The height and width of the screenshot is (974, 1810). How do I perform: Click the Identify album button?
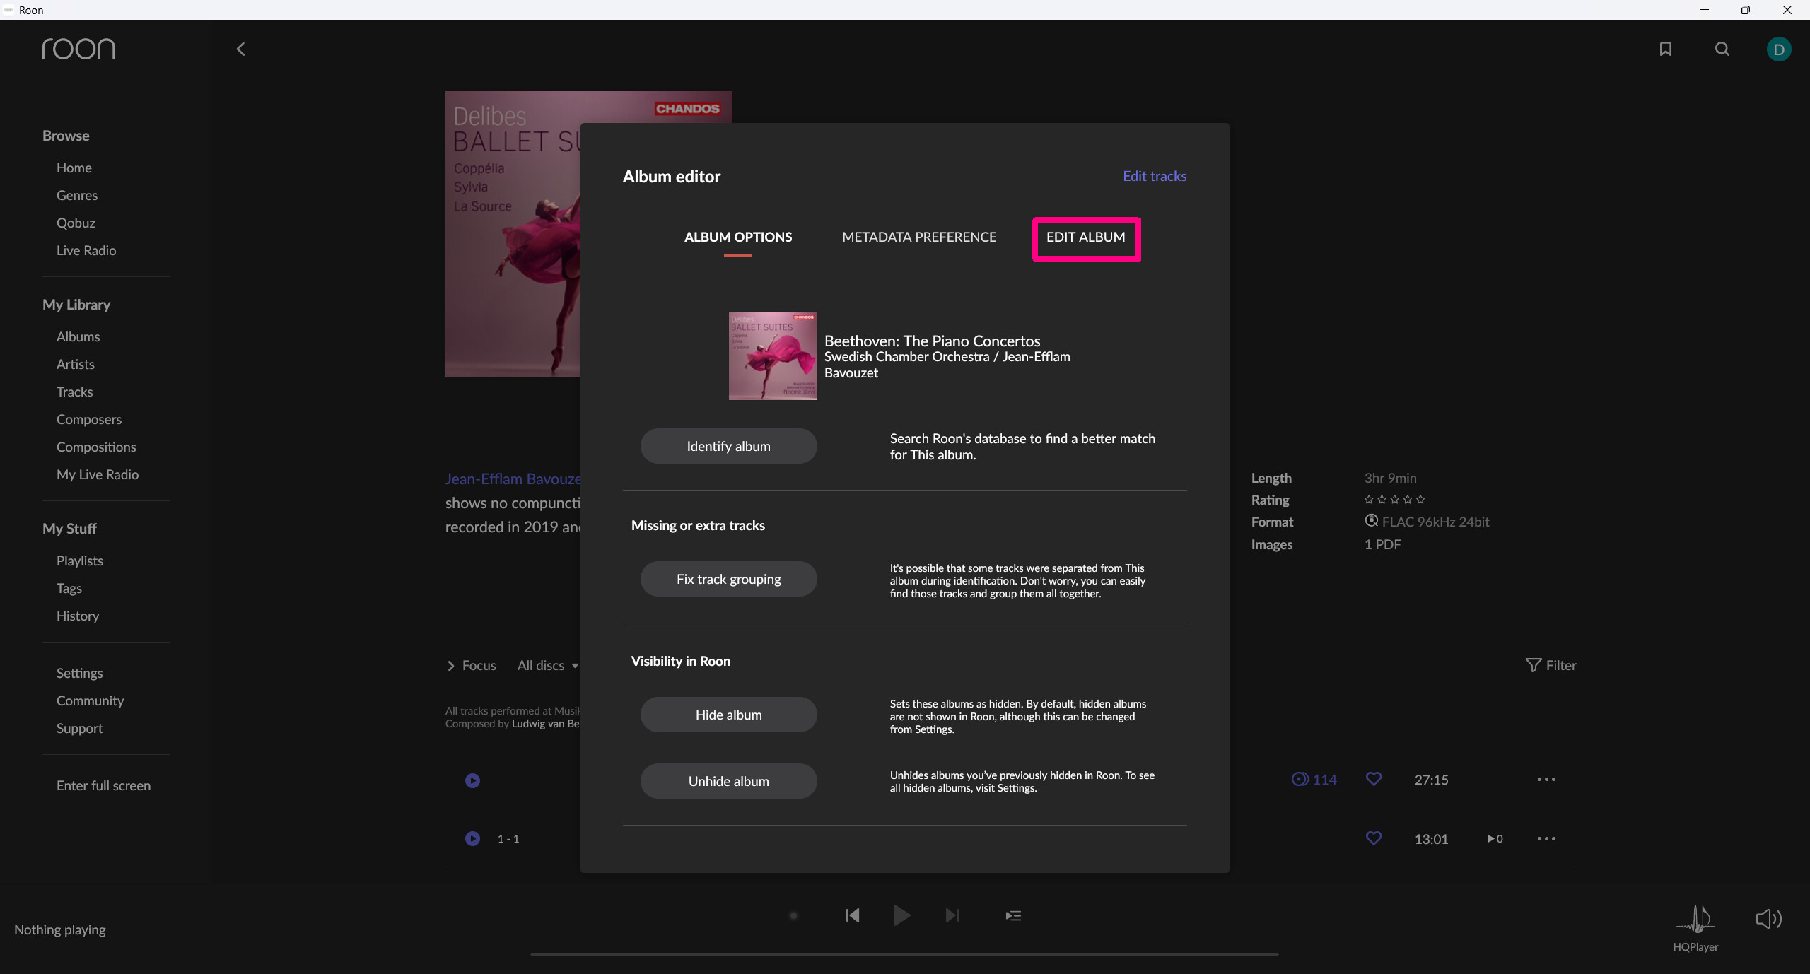point(728,446)
